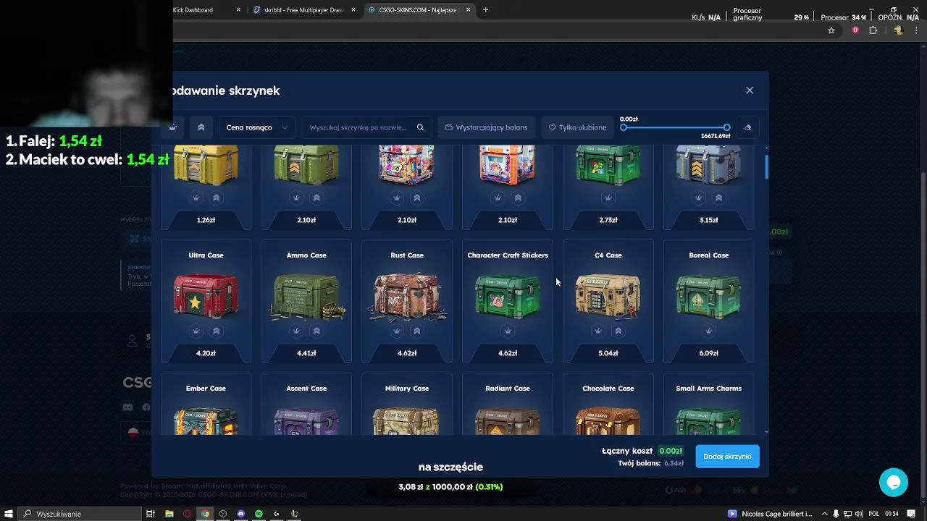Click the 6.09zł price of Boreal Case
Image resolution: width=927 pixels, height=521 pixels.
[709, 353]
